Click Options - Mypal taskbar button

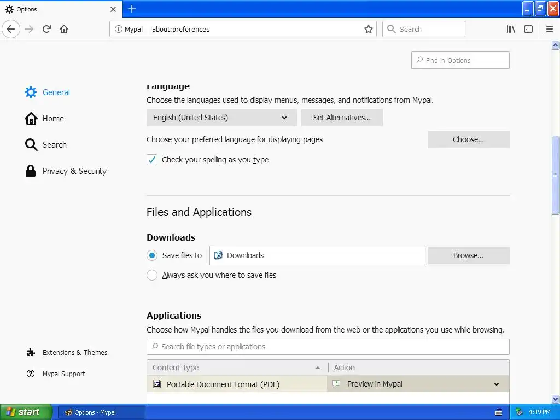pos(101,412)
